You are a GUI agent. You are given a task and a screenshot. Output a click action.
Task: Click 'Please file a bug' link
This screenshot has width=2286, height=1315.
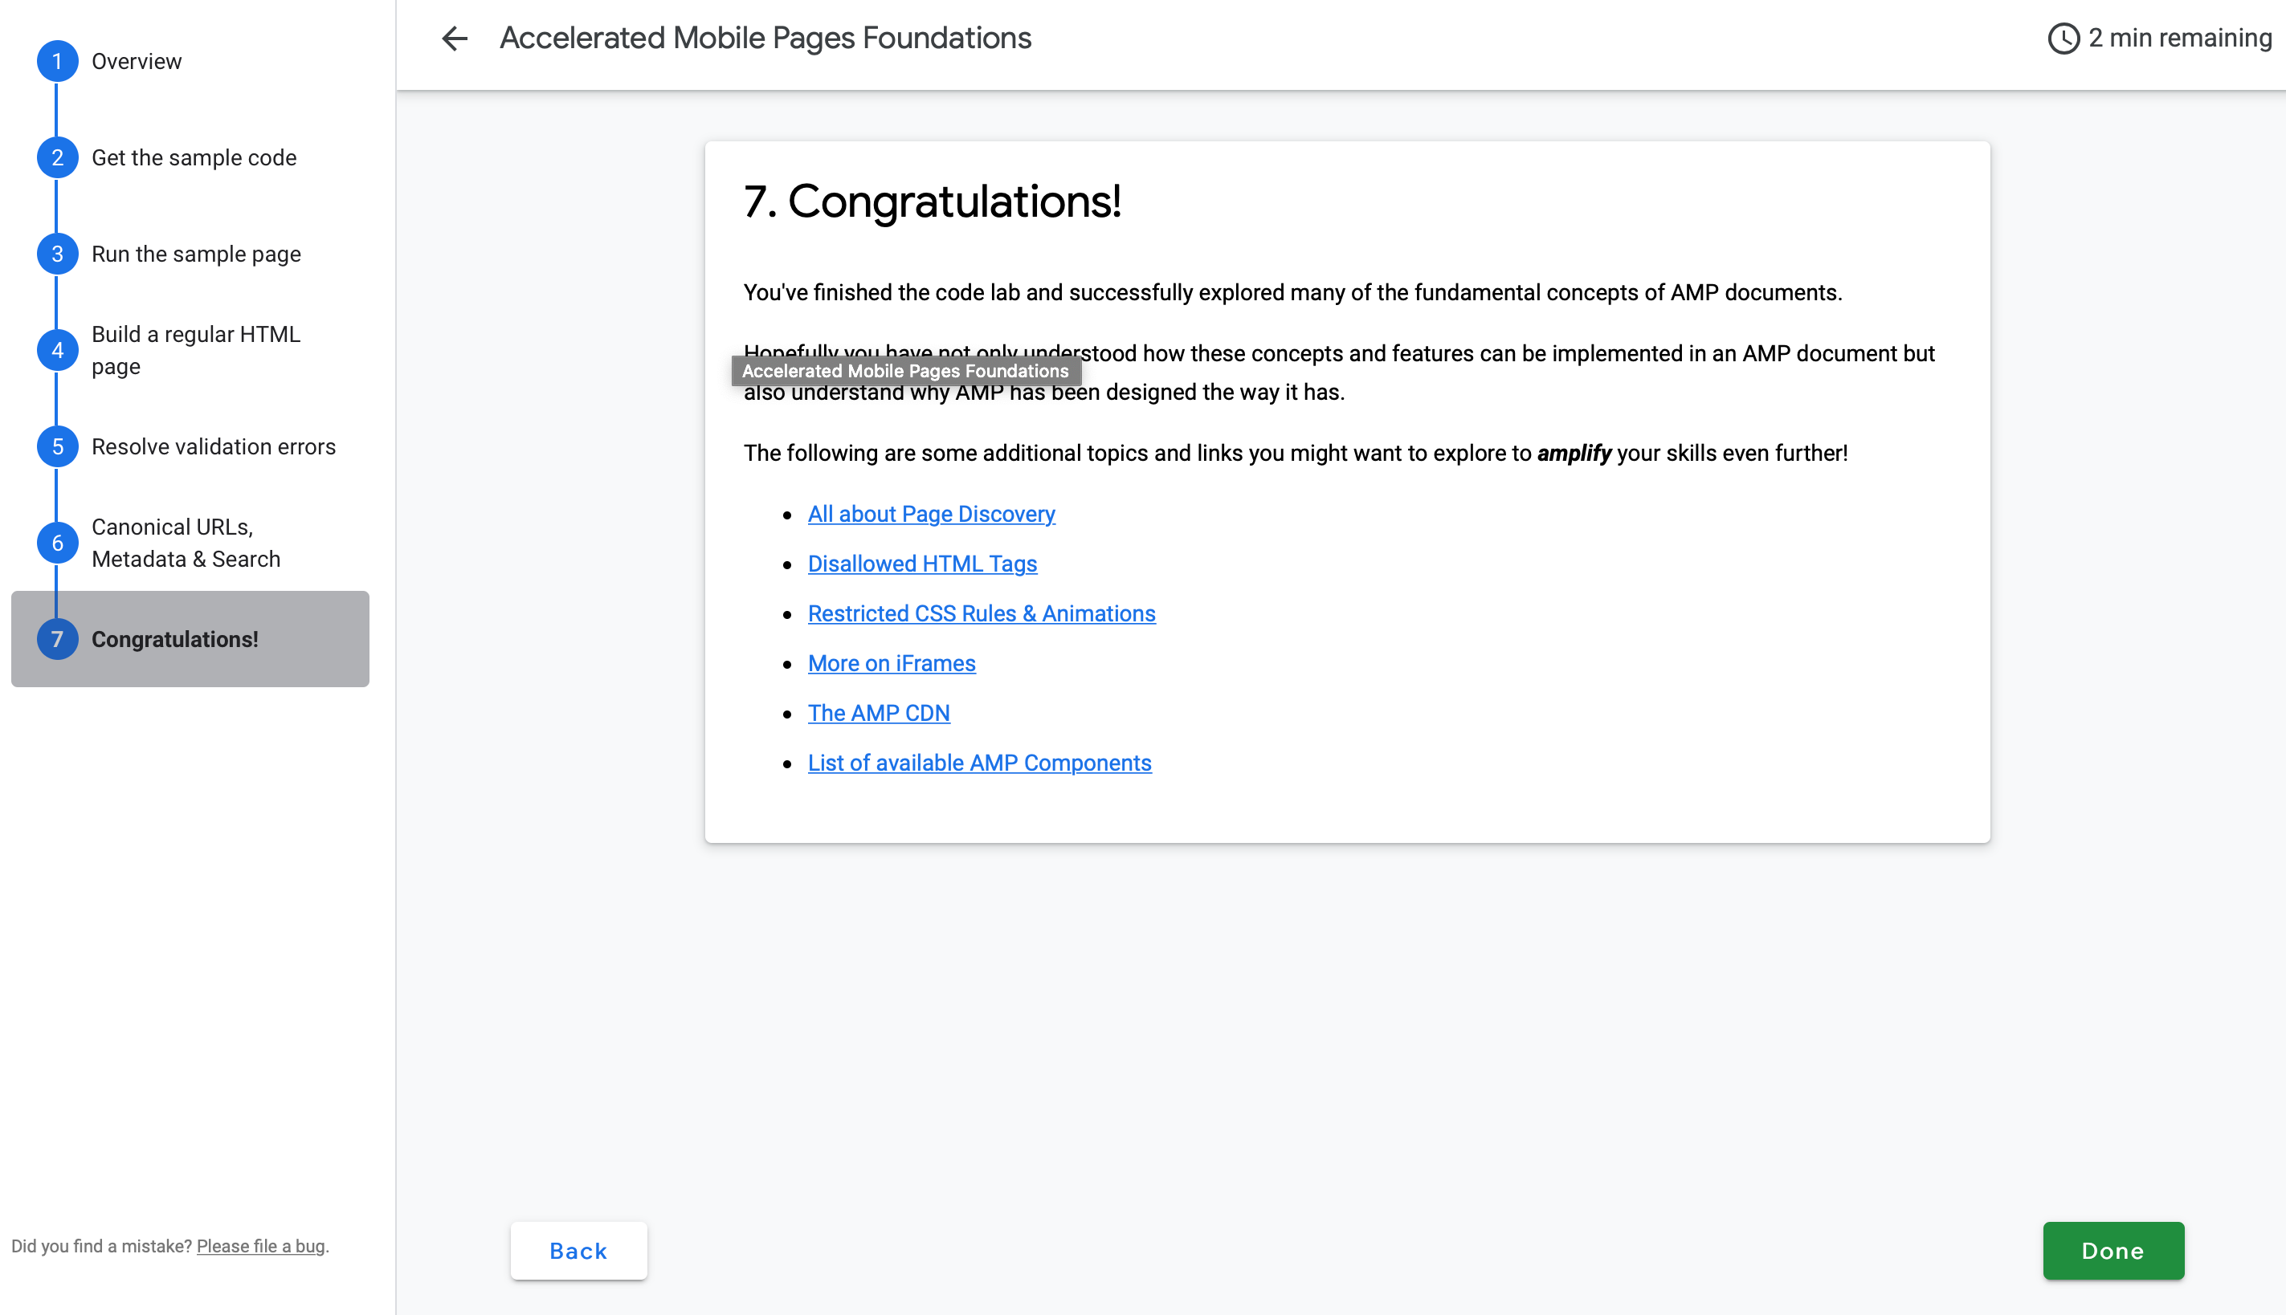point(259,1245)
